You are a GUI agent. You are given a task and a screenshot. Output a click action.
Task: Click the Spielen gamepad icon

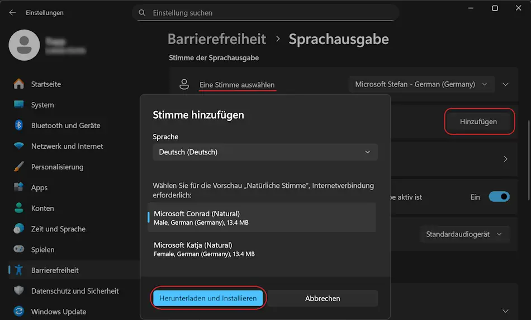pos(19,249)
